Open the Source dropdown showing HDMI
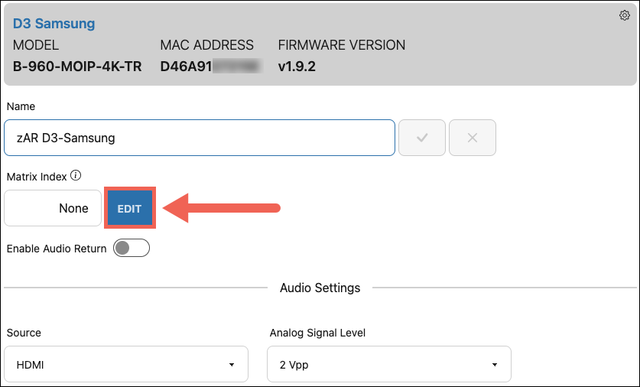Viewport: 640px width, 387px height. point(126,364)
